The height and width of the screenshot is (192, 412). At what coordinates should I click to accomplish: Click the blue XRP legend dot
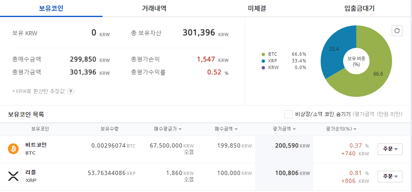tap(263, 61)
